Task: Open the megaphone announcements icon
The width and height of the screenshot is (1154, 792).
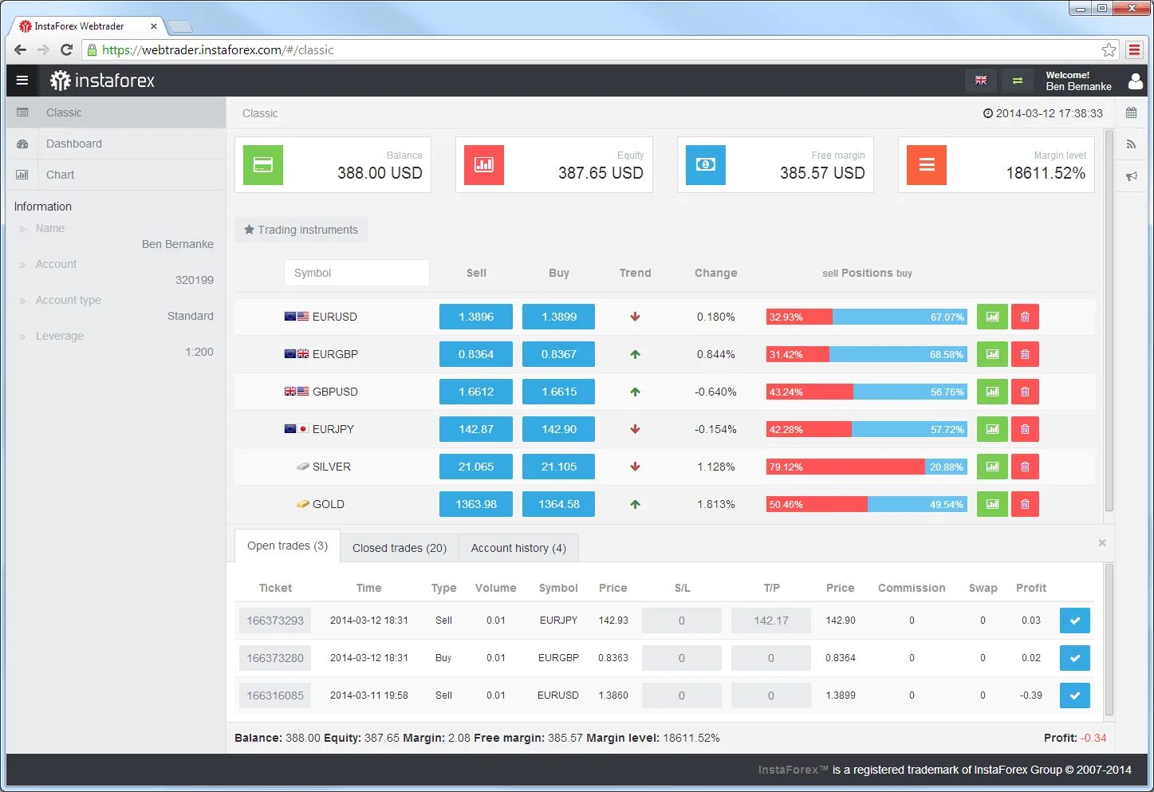Action: [x=1131, y=176]
